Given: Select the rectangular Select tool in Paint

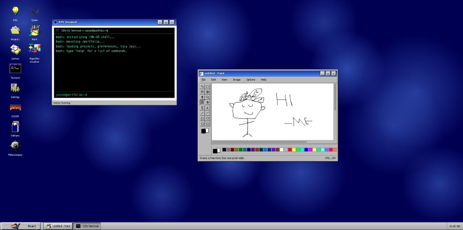Looking at the screenshot, I should [208, 86].
